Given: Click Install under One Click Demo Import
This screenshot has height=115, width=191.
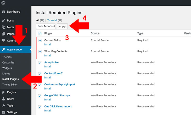Looking at the screenshot, I should point(48,111).
